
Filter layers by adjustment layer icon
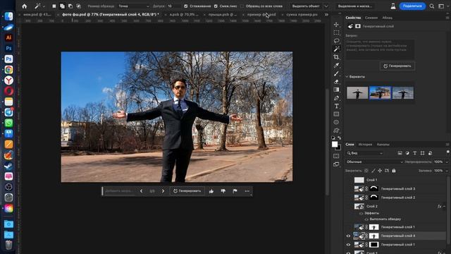point(407,153)
